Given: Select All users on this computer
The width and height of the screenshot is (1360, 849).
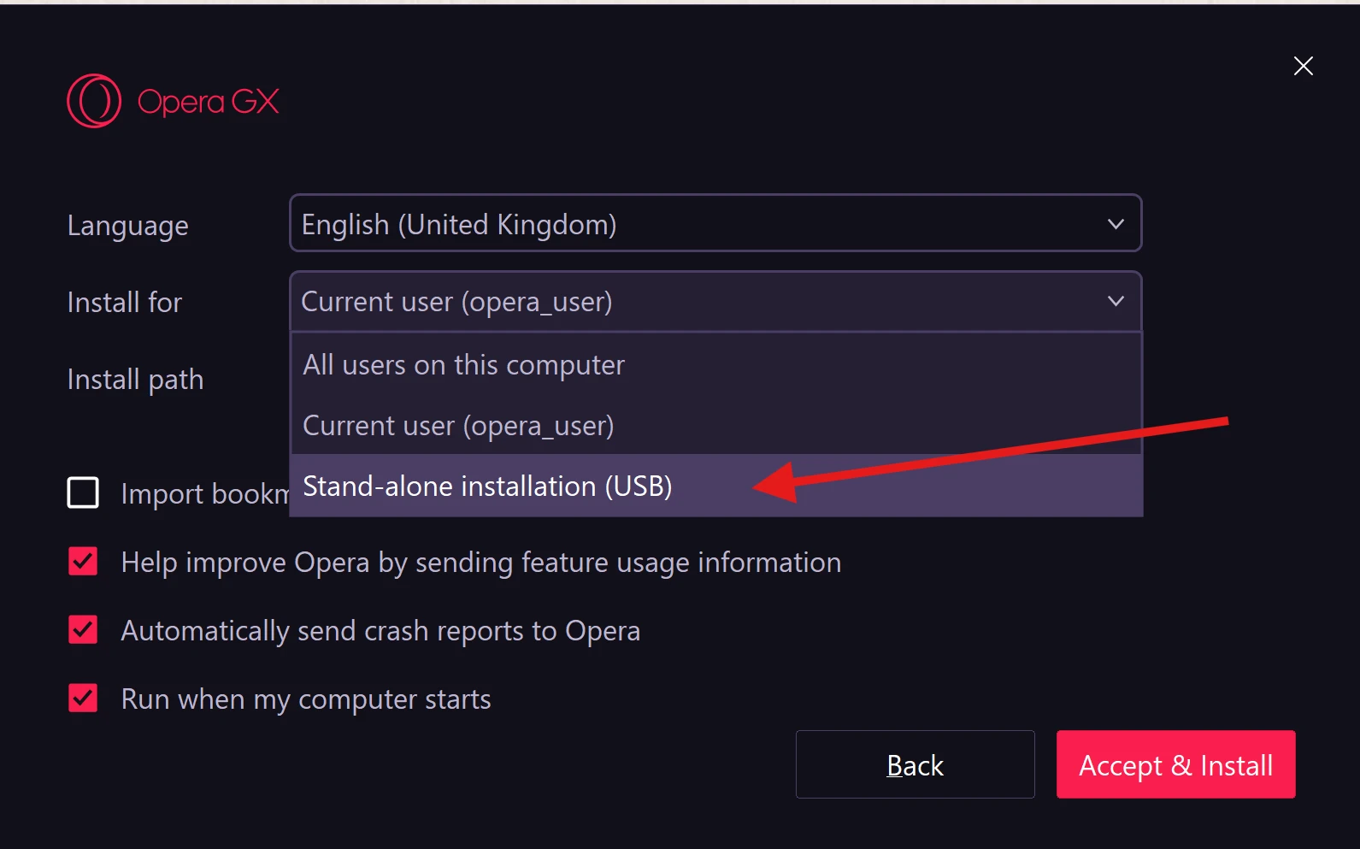Looking at the screenshot, I should coord(715,364).
